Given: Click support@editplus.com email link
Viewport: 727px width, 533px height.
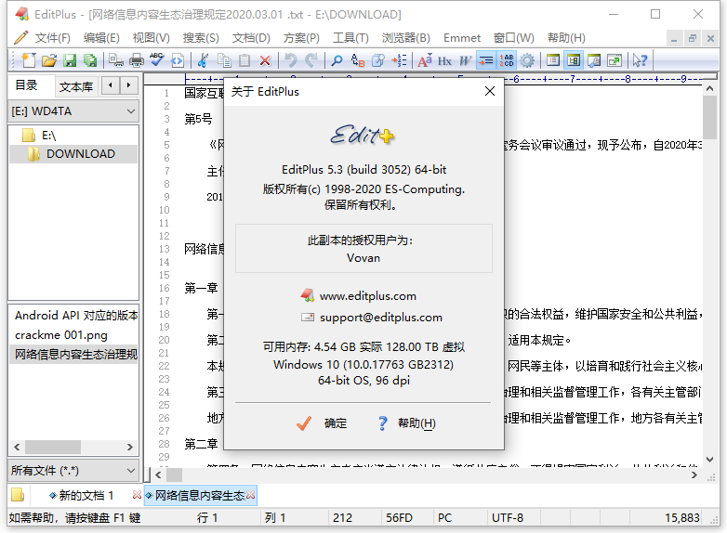Looking at the screenshot, I should pos(380,318).
